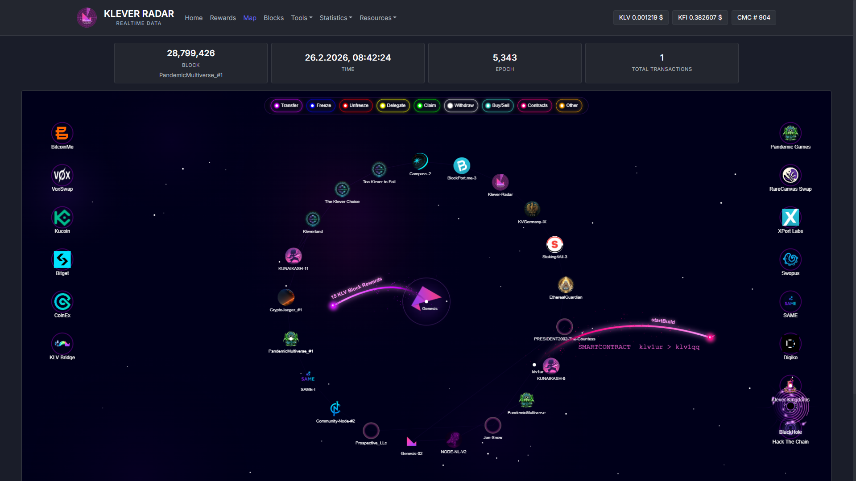
Task: Select the XPort Labs icon
Action: (790, 217)
